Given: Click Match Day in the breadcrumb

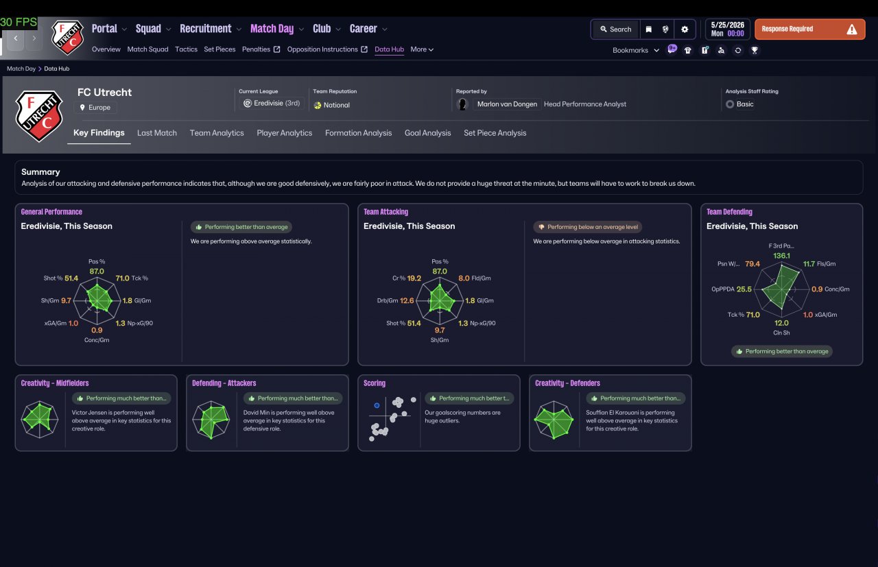Looking at the screenshot, I should point(21,69).
